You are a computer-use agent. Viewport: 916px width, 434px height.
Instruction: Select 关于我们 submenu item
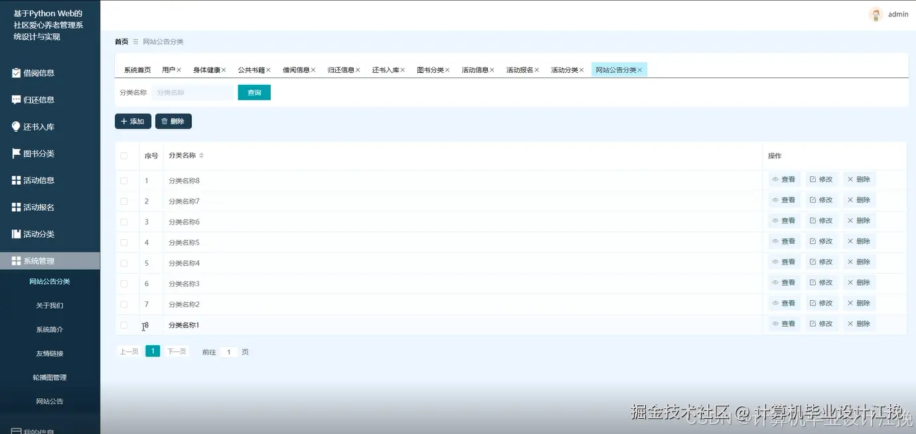[x=50, y=305]
